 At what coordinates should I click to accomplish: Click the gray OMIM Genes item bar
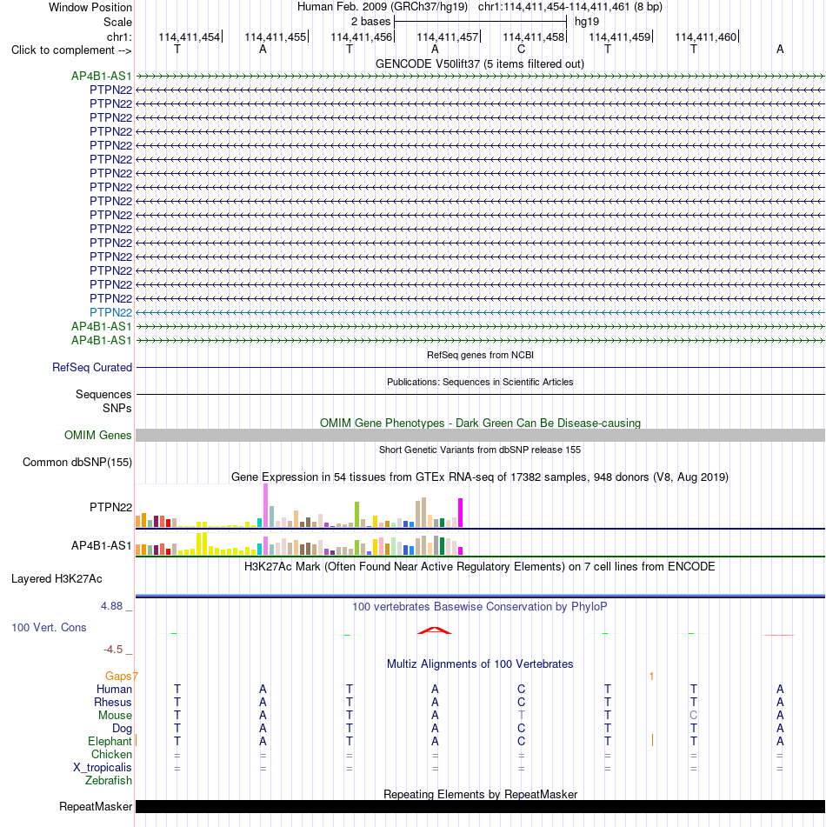pyautogui.click(x=480, y=435)
